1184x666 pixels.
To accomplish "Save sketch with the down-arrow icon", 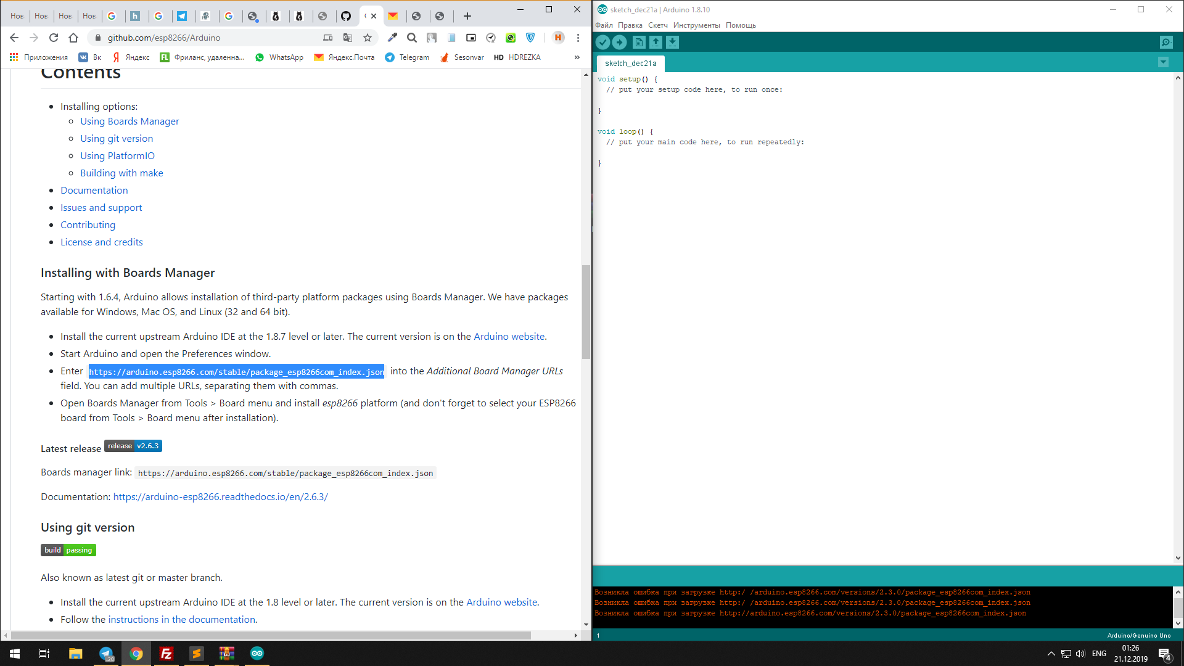I will coord(672,42).
